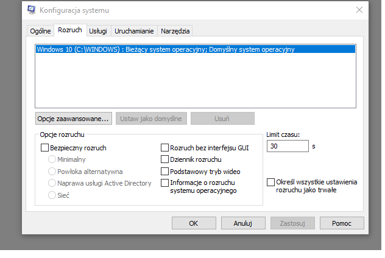Tick Rozruch bez interfejsu GUI

click(164, 148)
